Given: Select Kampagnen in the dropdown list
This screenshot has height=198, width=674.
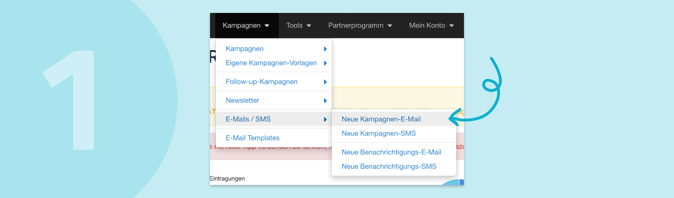Looking at the screenshot, I should [245, 49].
